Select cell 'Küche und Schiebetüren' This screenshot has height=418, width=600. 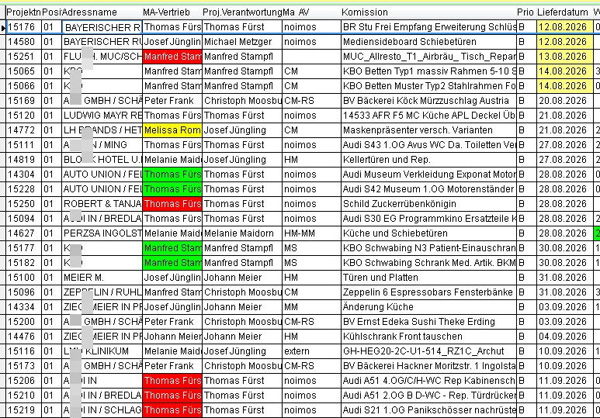point(428,233)
